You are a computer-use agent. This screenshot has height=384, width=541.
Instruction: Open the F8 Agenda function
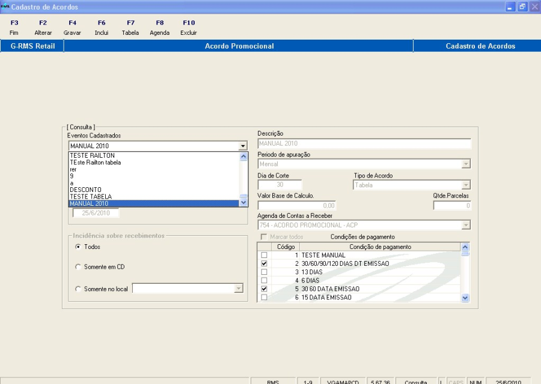pyautogui.click(x=160, y=28)
